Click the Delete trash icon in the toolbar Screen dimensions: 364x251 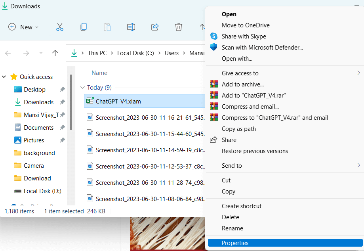(x=179, y=27)
